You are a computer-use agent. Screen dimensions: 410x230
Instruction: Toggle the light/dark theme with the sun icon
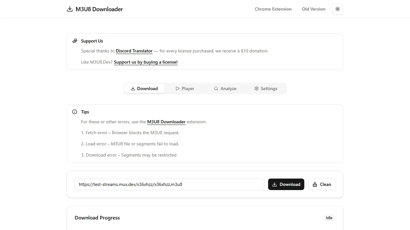tap(337, 9)
